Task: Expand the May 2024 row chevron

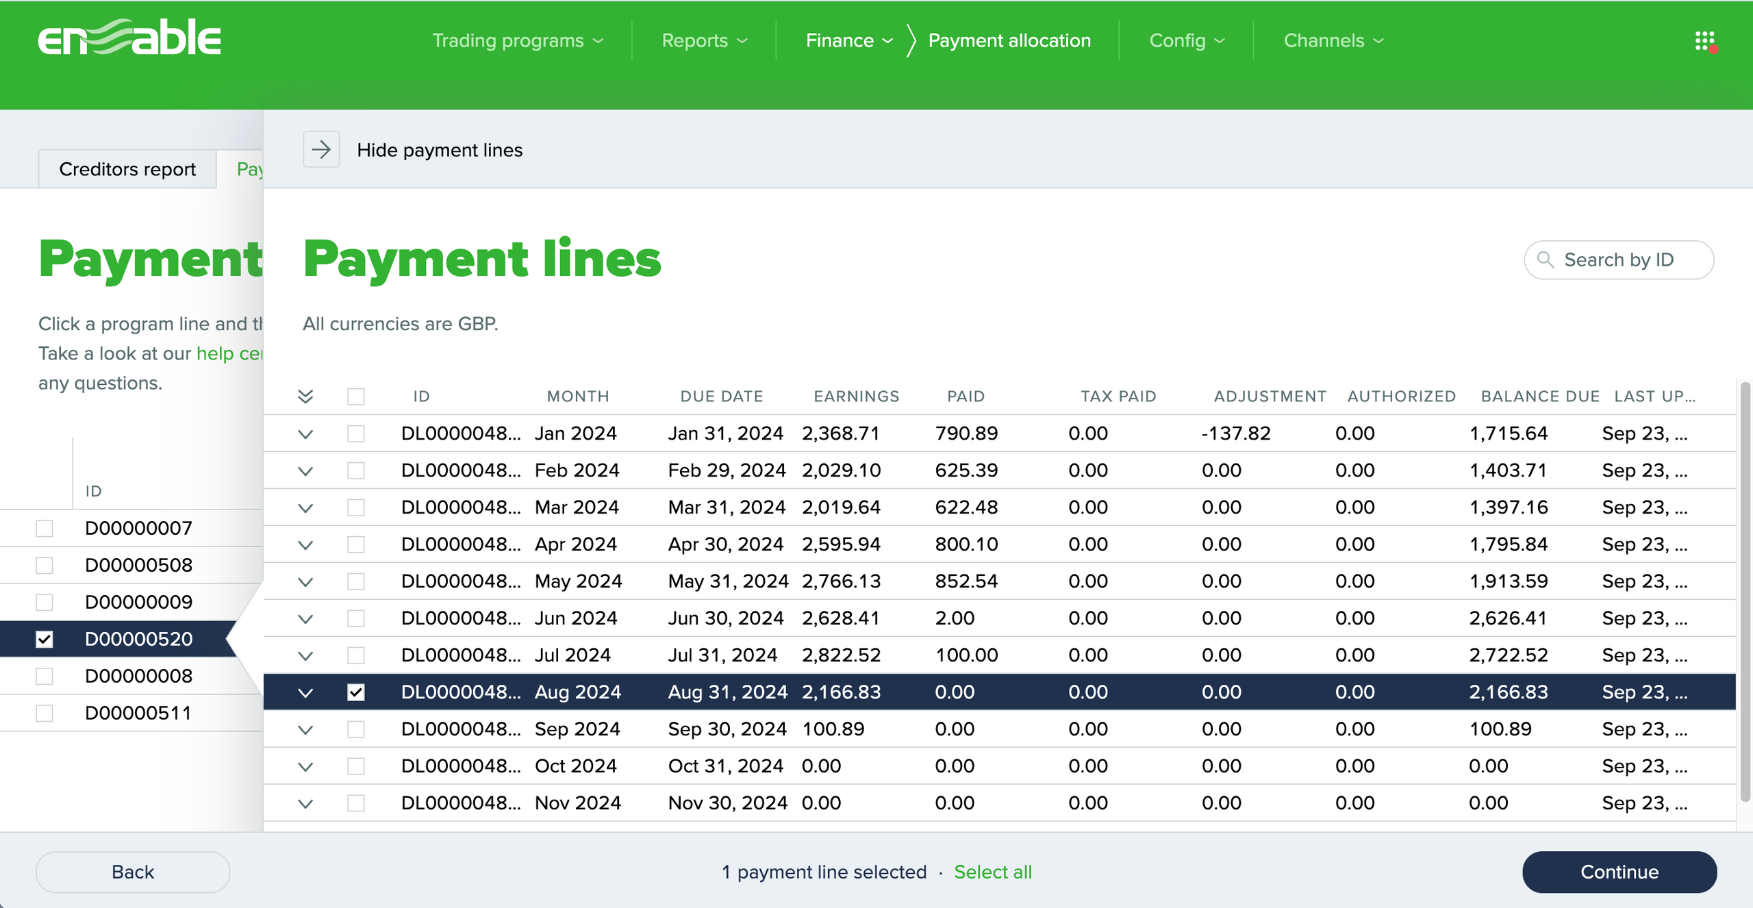Action: click(x=305, y=582)
